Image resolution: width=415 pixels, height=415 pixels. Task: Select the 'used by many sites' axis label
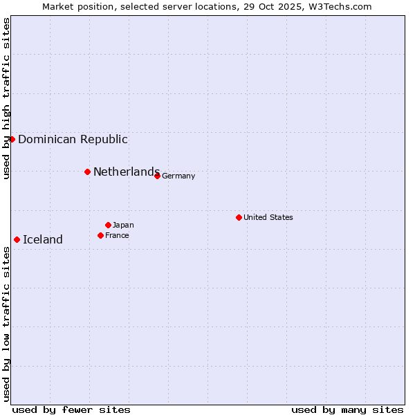click(x=347, y=409)
